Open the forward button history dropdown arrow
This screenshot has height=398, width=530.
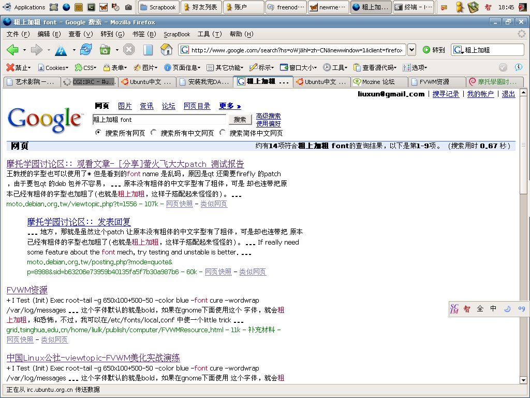pos(49,50)
